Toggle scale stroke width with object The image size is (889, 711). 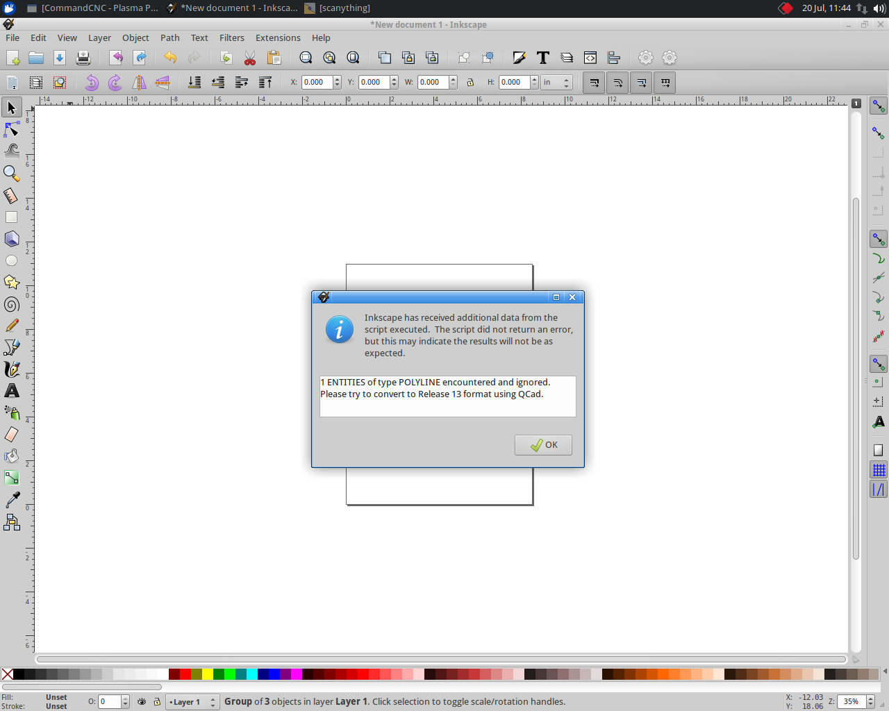click(x=594, y=83)
